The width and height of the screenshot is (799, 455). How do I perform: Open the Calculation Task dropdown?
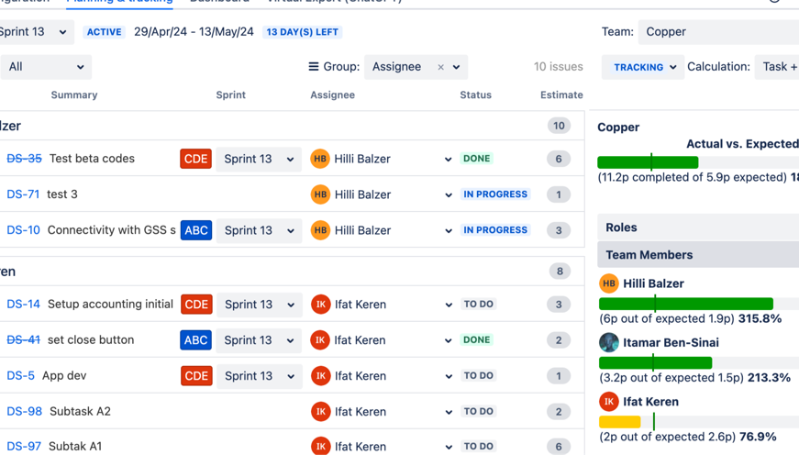(777, 67)
